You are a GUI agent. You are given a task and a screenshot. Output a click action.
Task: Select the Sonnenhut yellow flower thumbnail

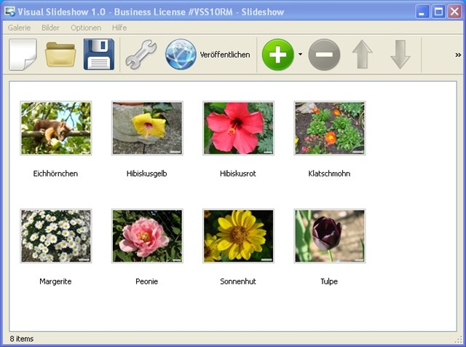[238, 235]
